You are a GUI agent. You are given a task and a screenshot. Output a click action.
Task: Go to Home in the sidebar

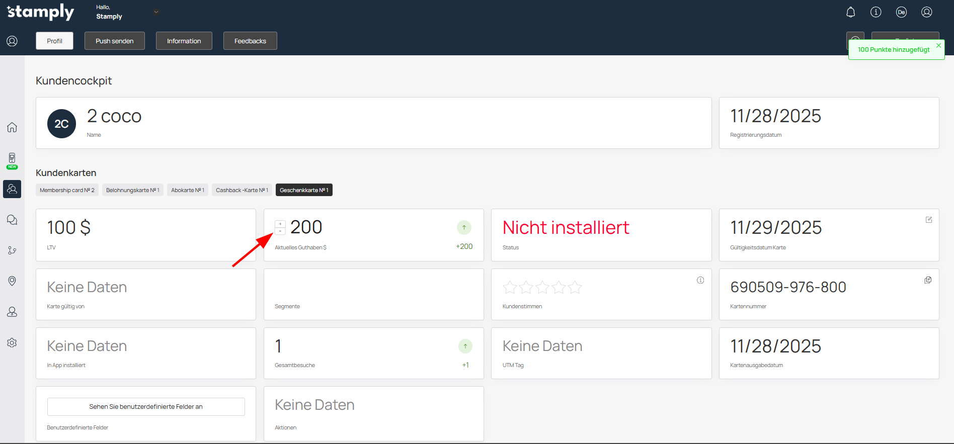(12, 127)
